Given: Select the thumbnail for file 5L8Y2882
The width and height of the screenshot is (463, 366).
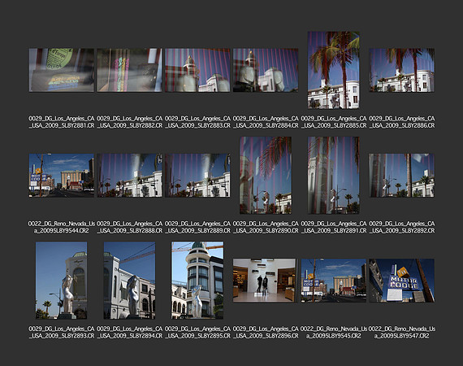Looking at the screenshot, I should point(130,70).
